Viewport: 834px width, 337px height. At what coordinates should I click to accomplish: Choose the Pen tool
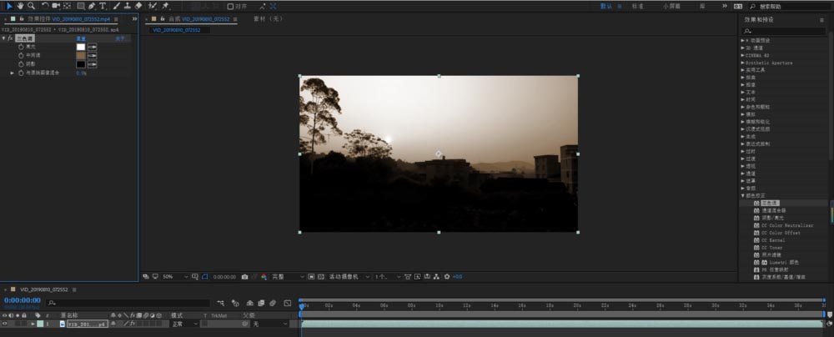click(x=91, y=6)
